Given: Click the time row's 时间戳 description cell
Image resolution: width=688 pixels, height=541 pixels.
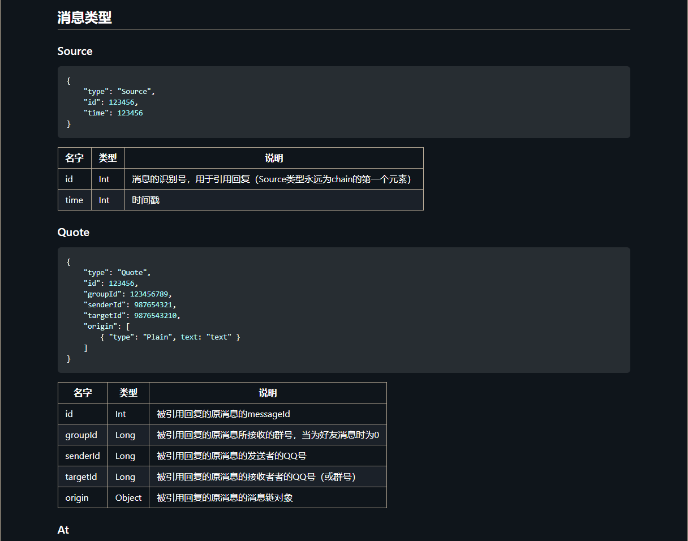Looking at the screenshot, I should pos(145,200).
